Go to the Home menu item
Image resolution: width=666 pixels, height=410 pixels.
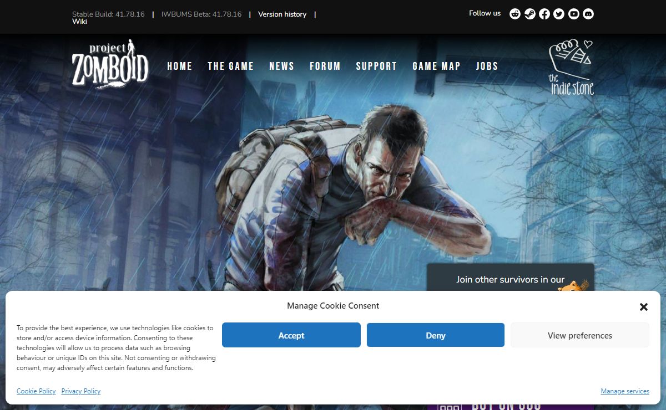click(180, 66)
